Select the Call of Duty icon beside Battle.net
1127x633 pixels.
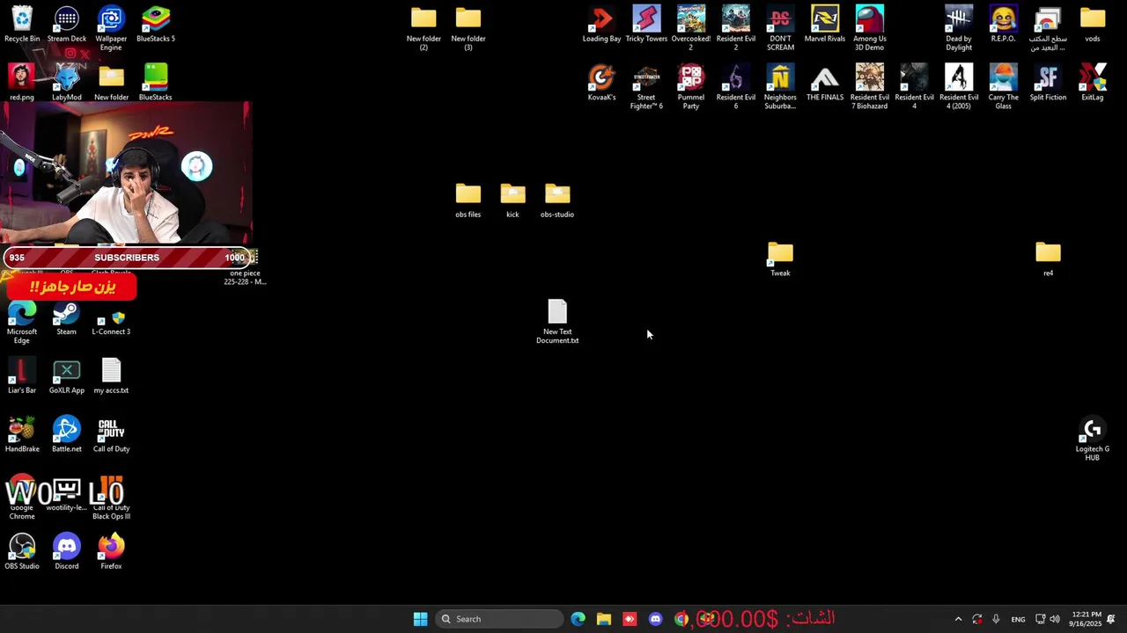click(111, 434)
